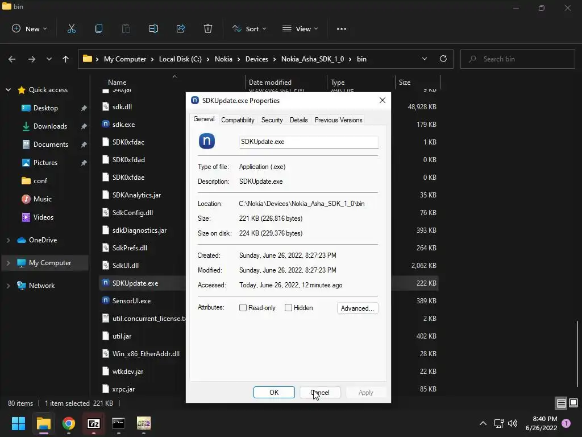Open recent locations dropdown arrow
The image size is (582, 437).
coord(49,59)
